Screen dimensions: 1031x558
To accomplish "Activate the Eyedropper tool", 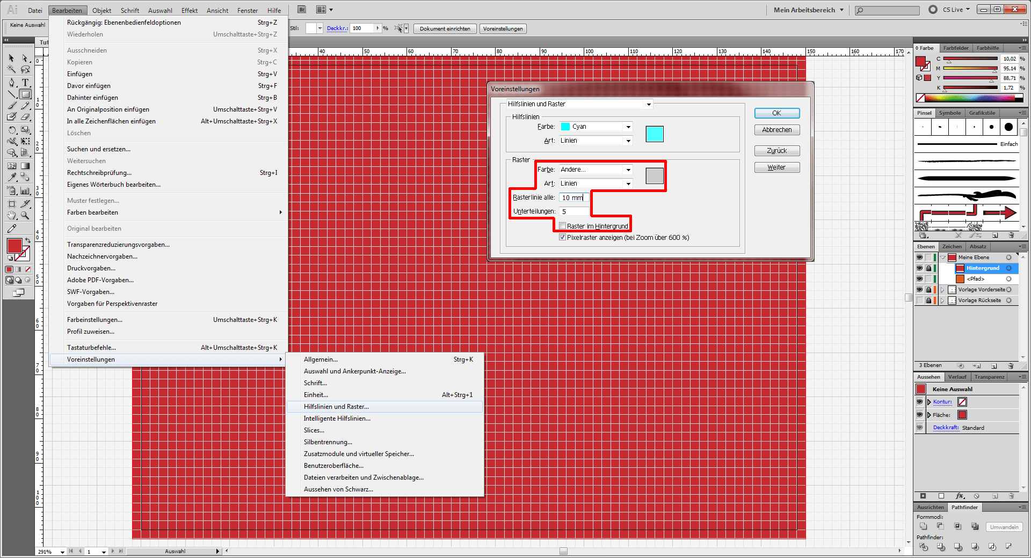I will (12, 177).
